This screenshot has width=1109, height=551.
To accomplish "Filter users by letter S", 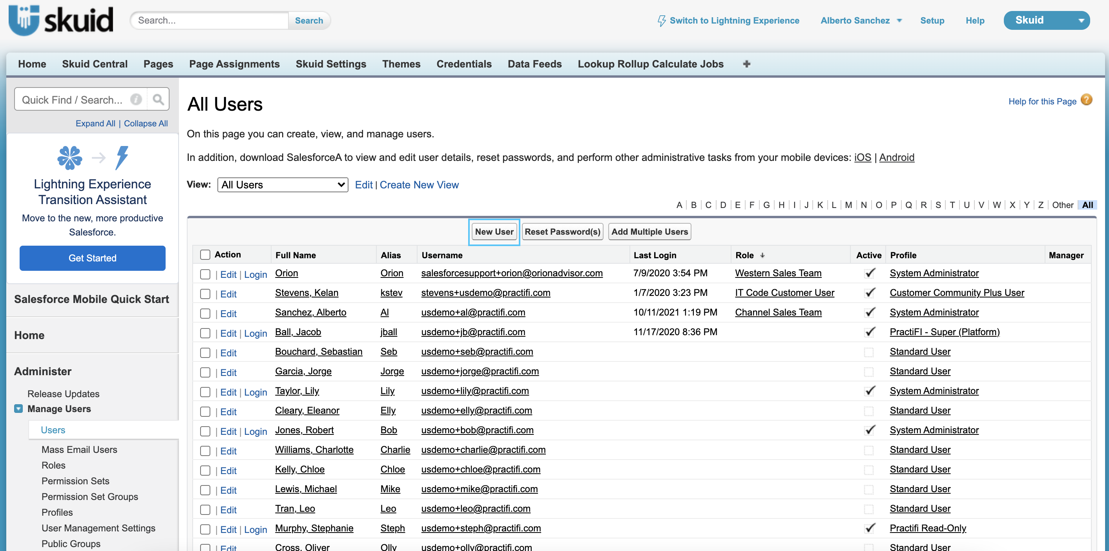I will coord(938,205).
